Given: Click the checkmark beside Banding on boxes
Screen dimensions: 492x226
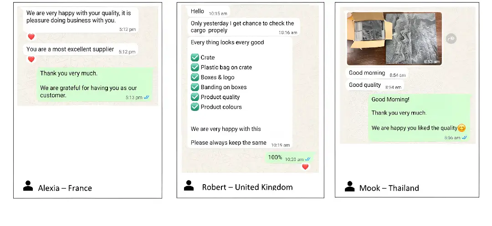Looking at the screenshot, I should pyautogui.click(x=195, y=87).
